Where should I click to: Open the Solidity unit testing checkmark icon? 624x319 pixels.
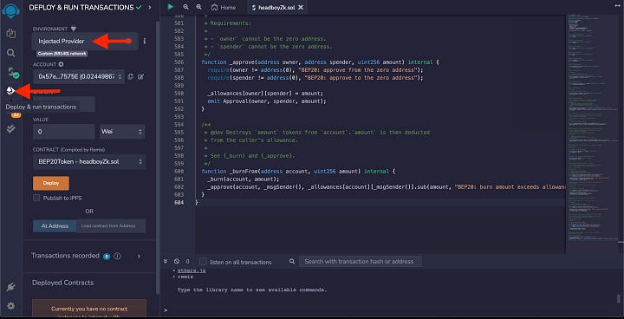10,128
